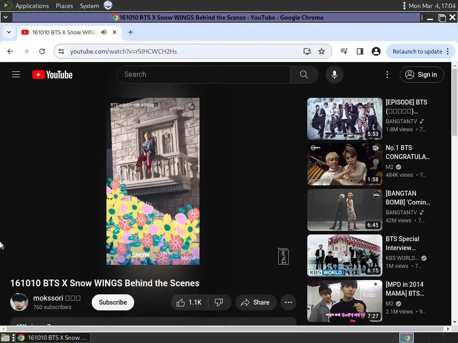The image size is (458, 343).
Task: Install app icon in address bar
Action: click(307, 51)
